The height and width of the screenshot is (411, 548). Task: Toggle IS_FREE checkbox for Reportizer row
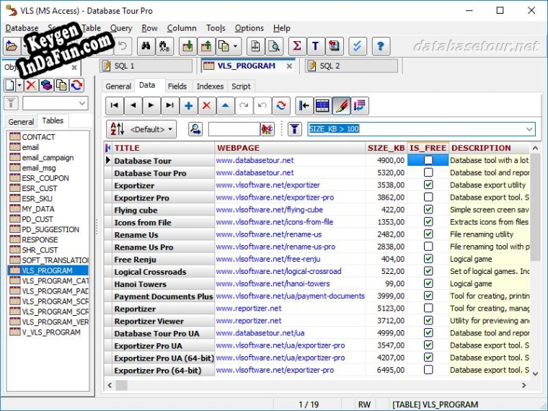click(x=428, y=308)
